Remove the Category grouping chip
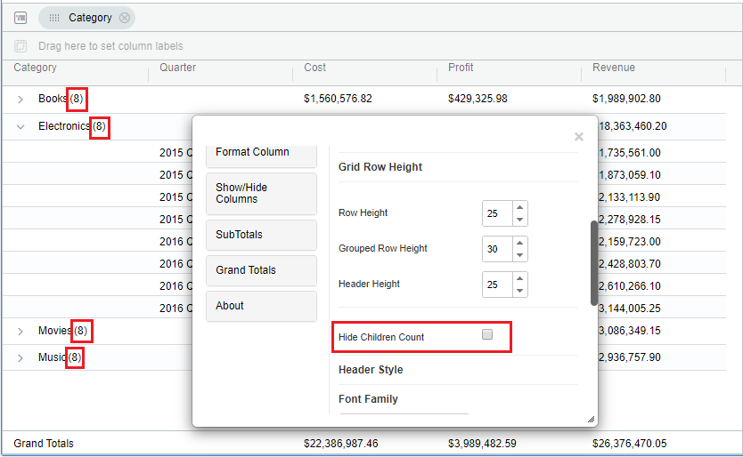This screenshot has width=743, height=457. [x=125, y=18]
